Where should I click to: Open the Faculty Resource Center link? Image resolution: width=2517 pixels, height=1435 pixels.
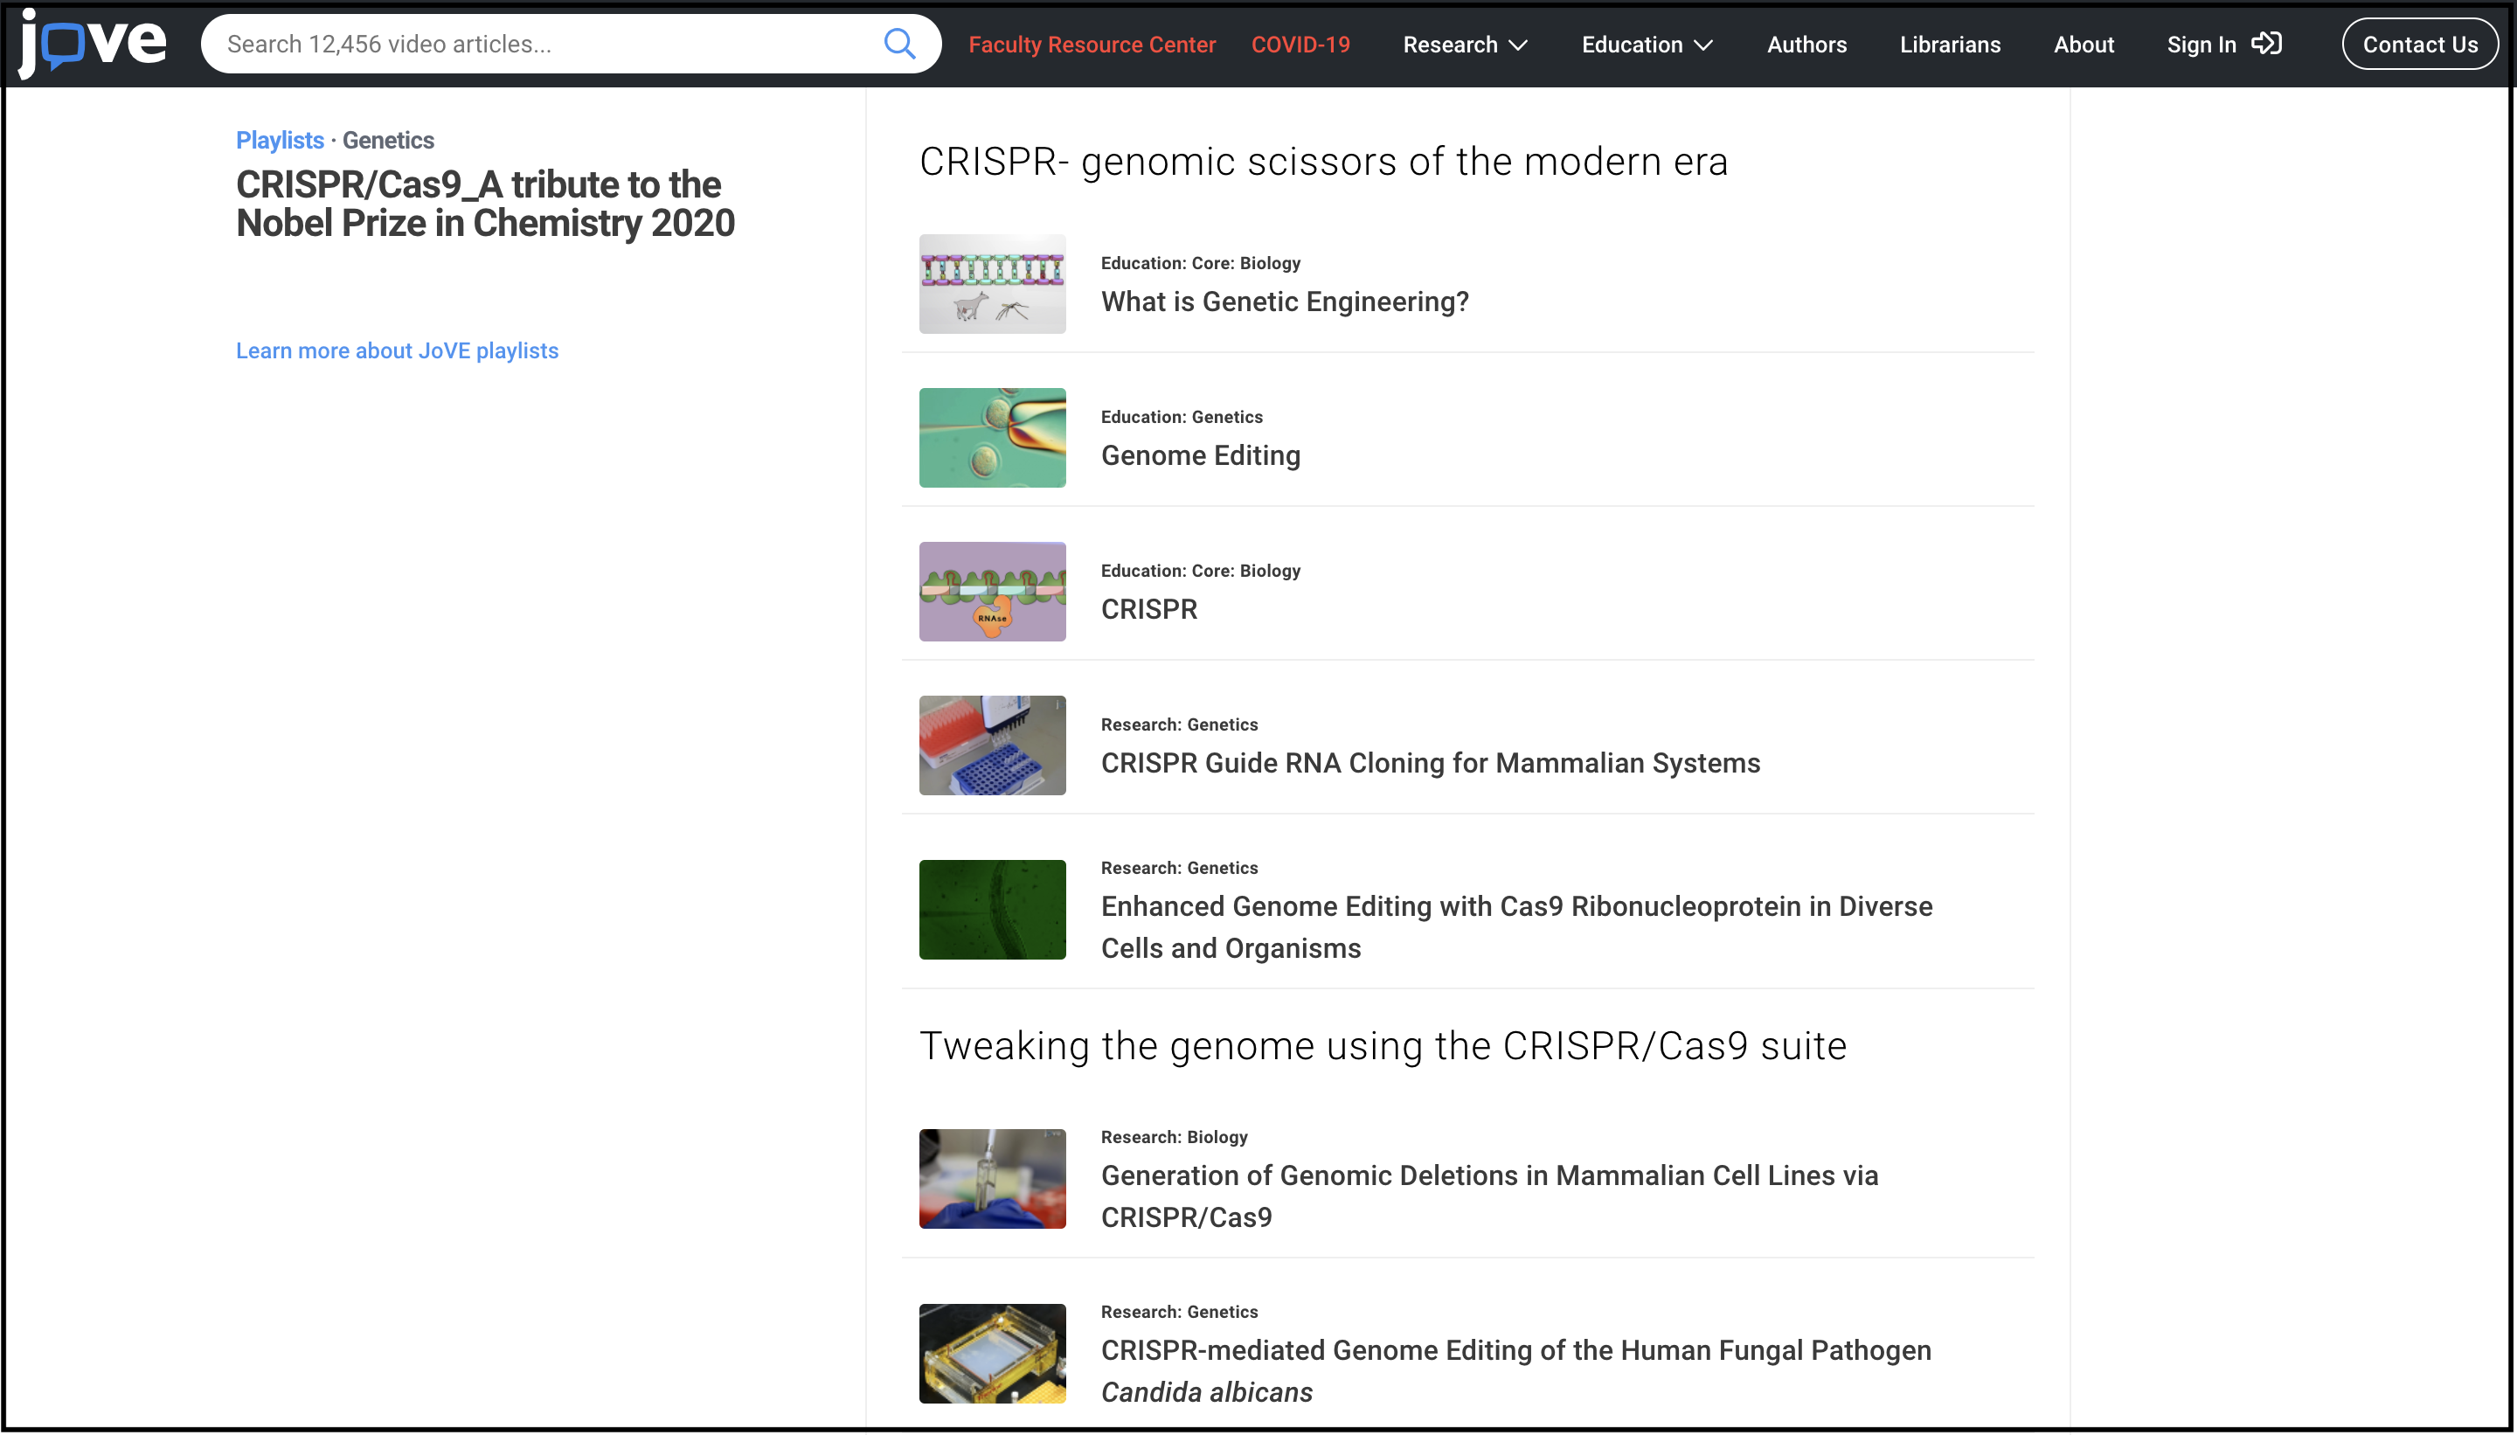(1091, 45)
